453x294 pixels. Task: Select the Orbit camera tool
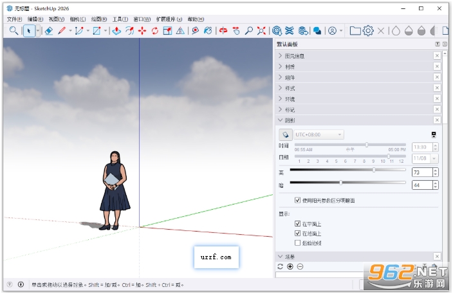[x=223, y=31]
